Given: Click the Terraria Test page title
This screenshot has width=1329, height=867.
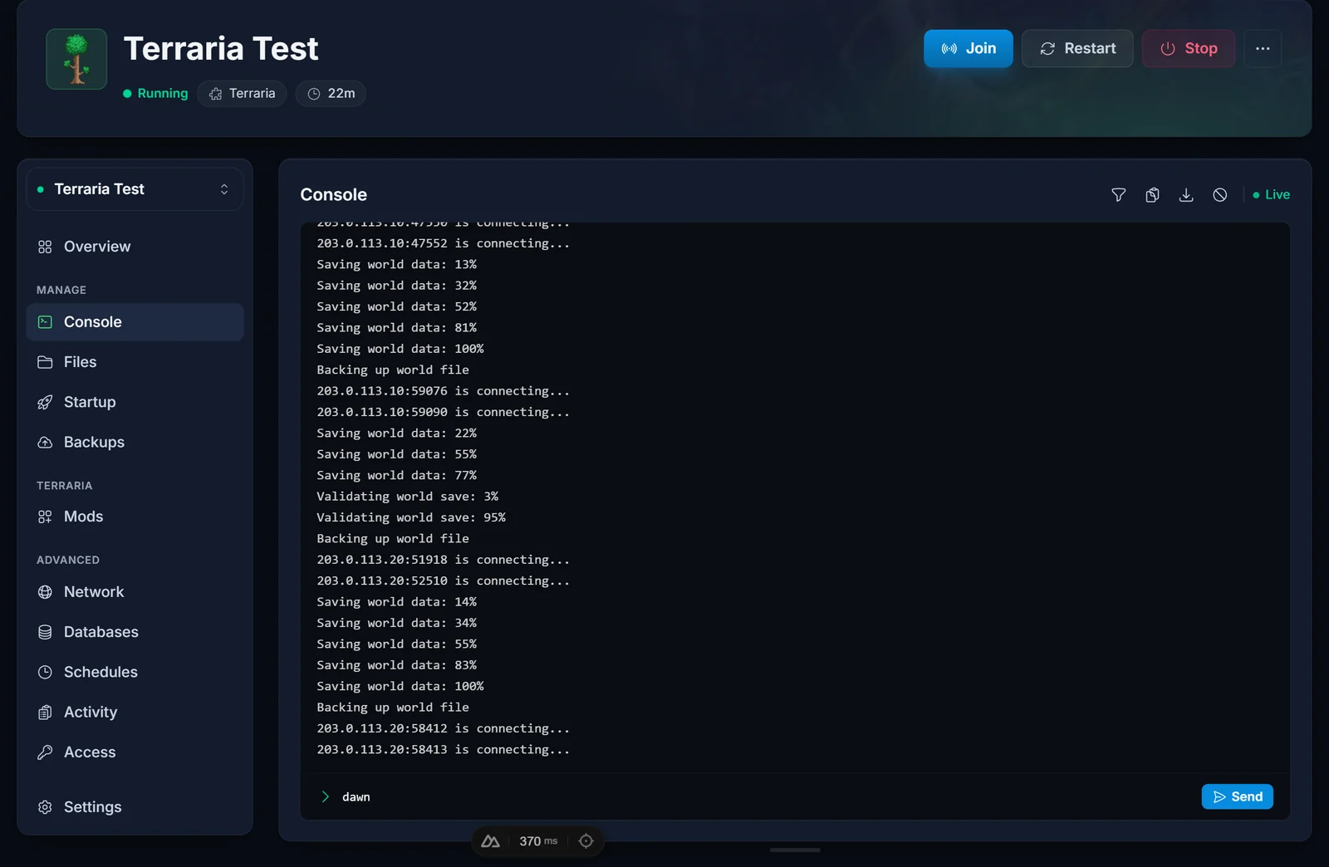Looking at the screenshot, I should click(x=221, y=48).
